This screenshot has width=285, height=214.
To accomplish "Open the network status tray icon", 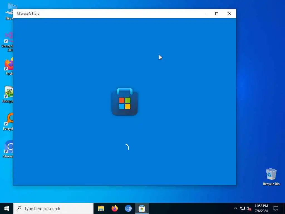I will (242, 208).
